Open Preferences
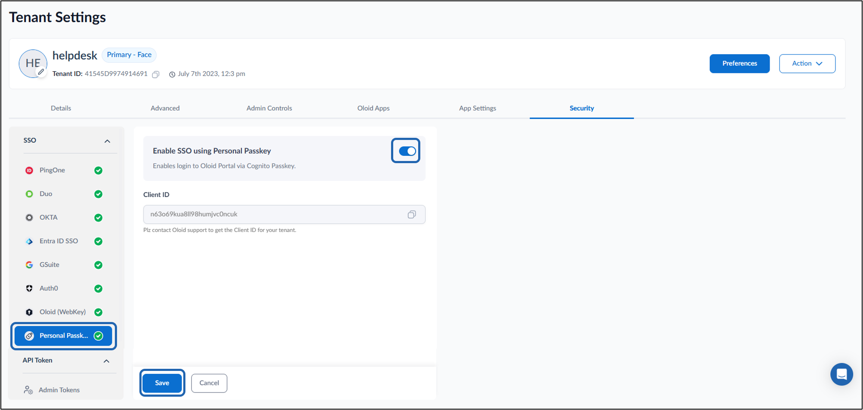 click(740, 64)
